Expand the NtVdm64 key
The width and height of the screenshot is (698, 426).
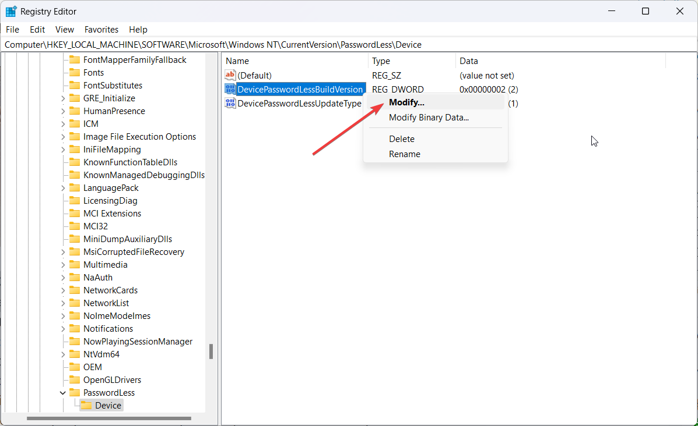(x=63, y=354)
